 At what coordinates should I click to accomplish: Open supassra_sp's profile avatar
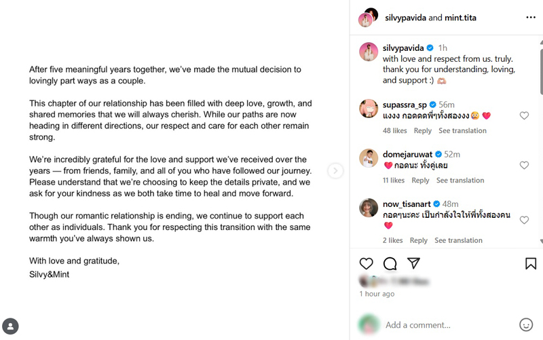point(369,109)
